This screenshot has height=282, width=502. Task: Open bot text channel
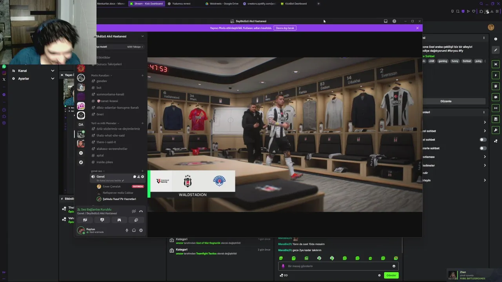pyautogui.click(x=99, y=88)
